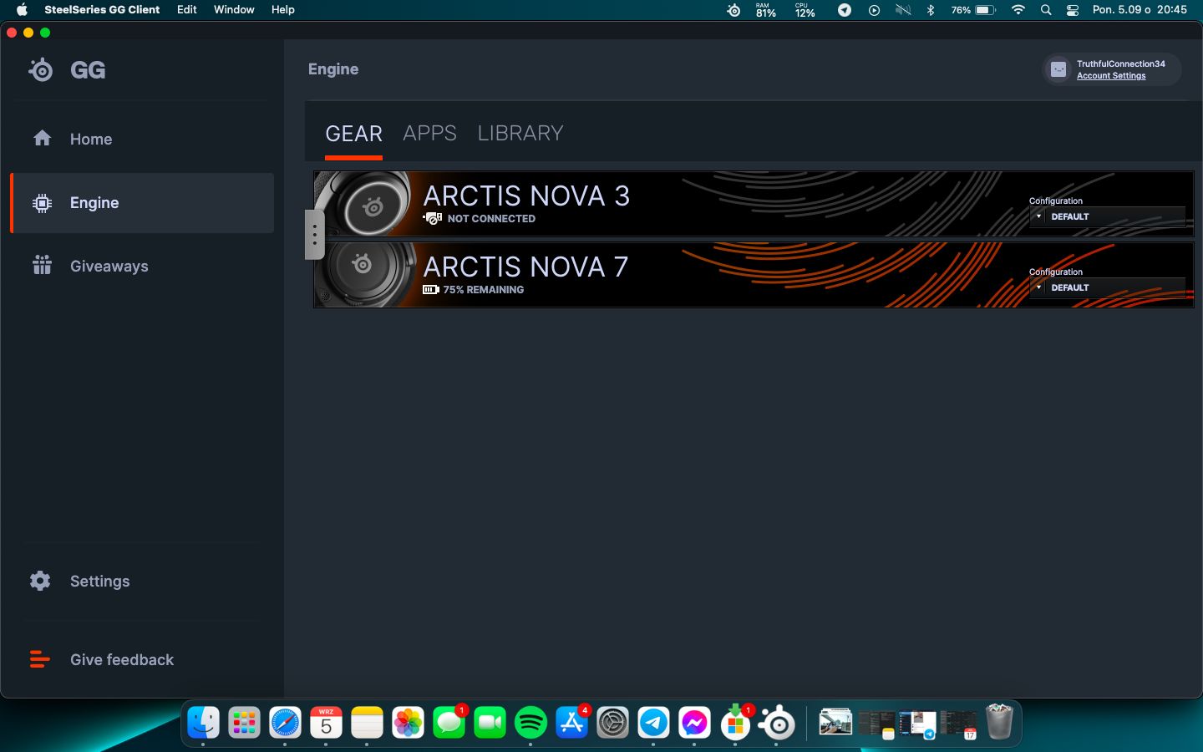Click the SteelSeries menu bar status icon
1203x752 pixels.
pyautogui.click(x=733, y=10)
